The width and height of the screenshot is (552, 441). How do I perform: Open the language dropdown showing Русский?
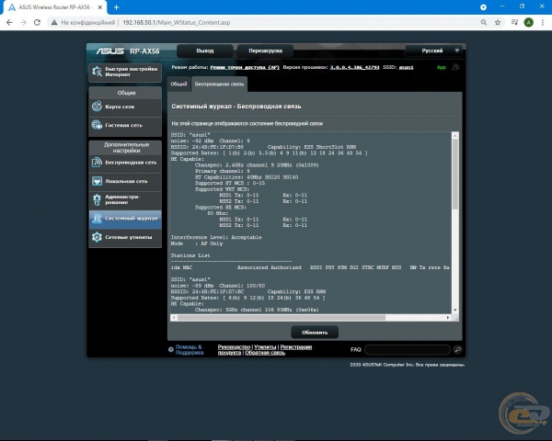[x=433, y=51]
